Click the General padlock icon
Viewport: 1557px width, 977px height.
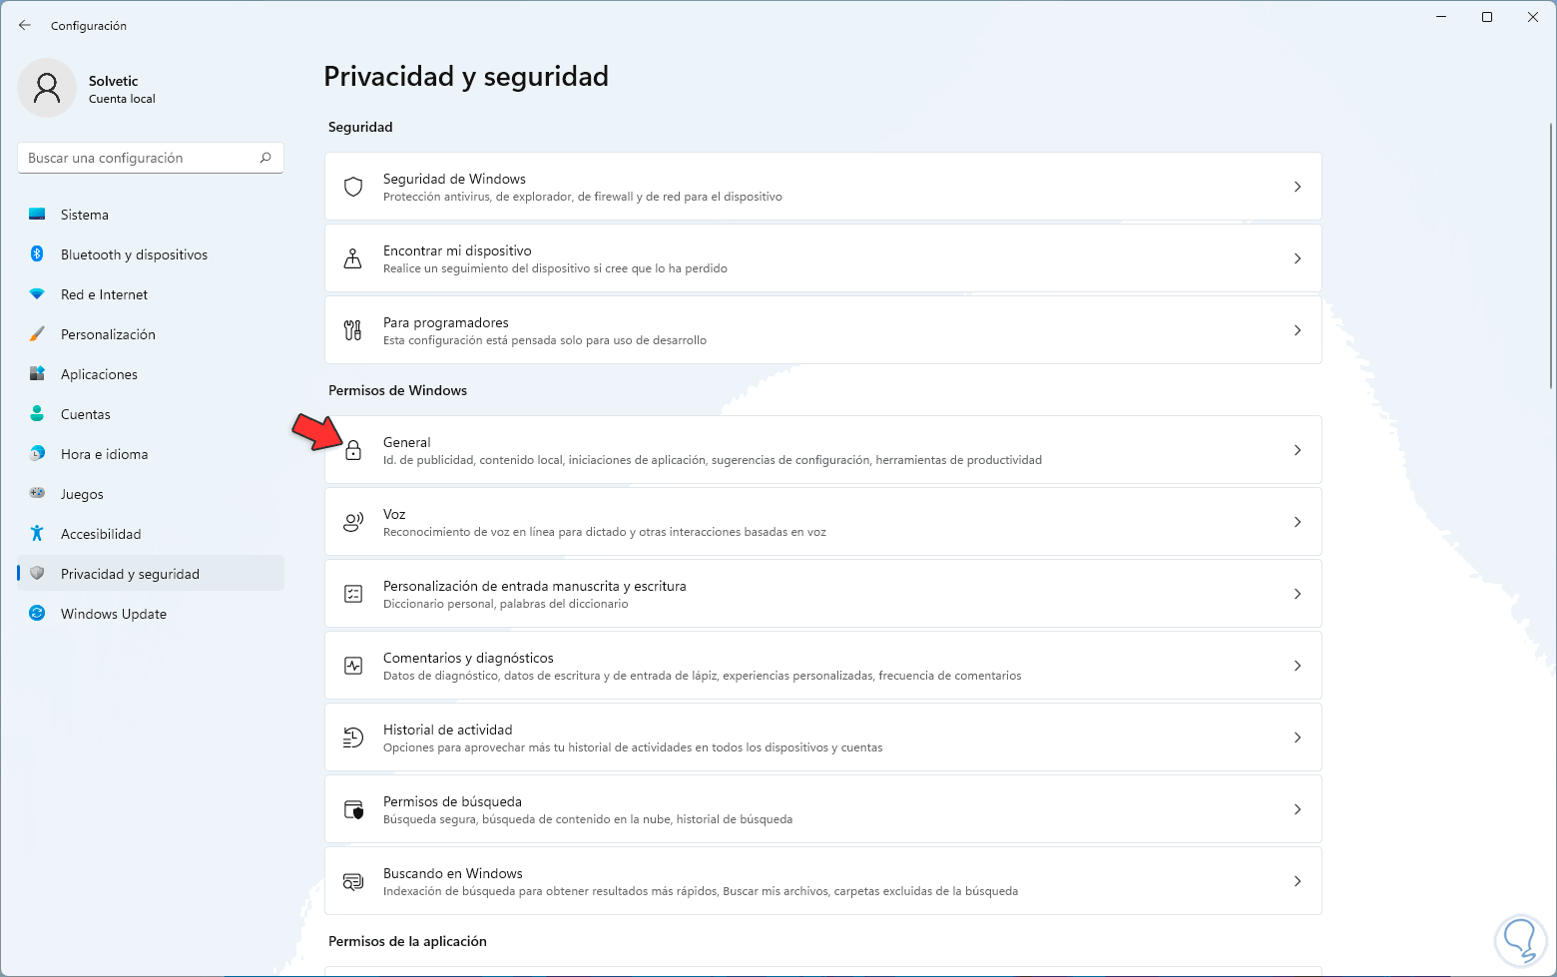[x=353, y=451]
